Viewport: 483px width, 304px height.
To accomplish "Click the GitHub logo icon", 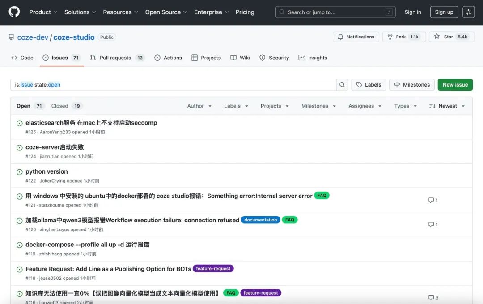I will [x=14, y=12].
